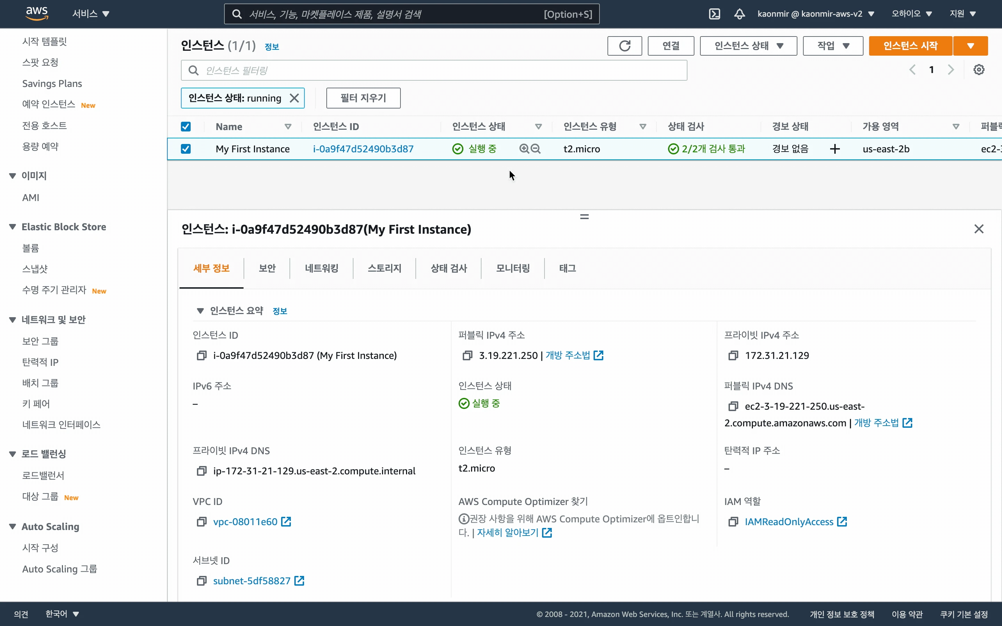
Task: Click the 연결 connect button
Action: (x=671, y=46)
